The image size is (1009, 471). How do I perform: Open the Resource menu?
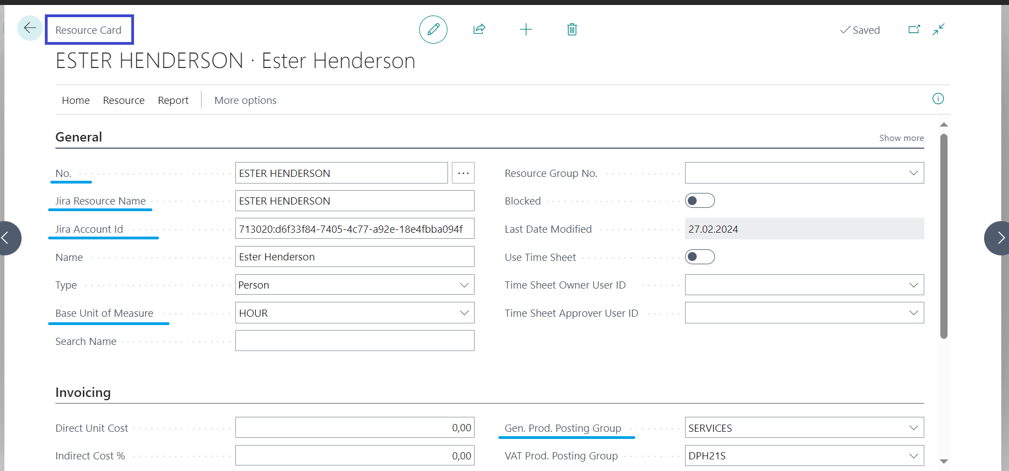(123, 100)
